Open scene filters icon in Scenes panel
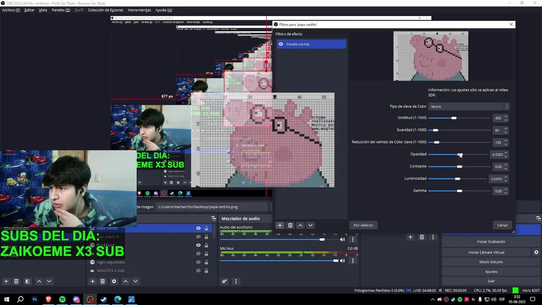This screenshot has width=542, height=305. coord(27,281)
